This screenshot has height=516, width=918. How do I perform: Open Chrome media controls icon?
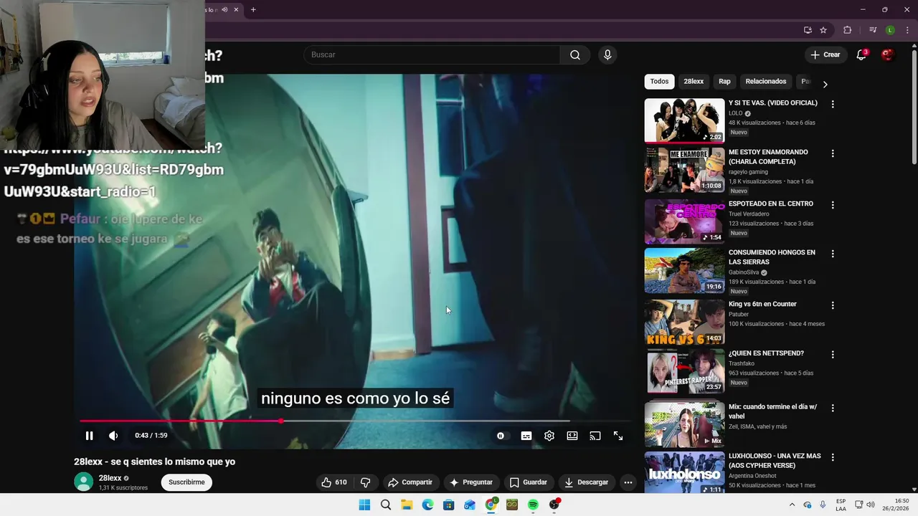point(873,30)
